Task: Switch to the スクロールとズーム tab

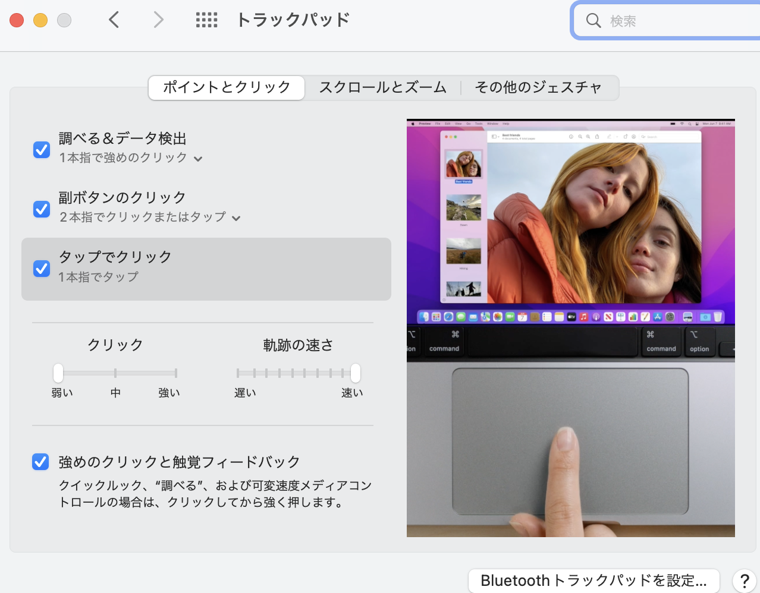Action: 382,87
